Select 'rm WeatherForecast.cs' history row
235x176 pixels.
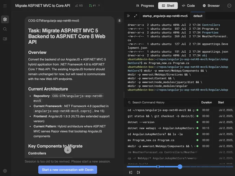point(180,152)
